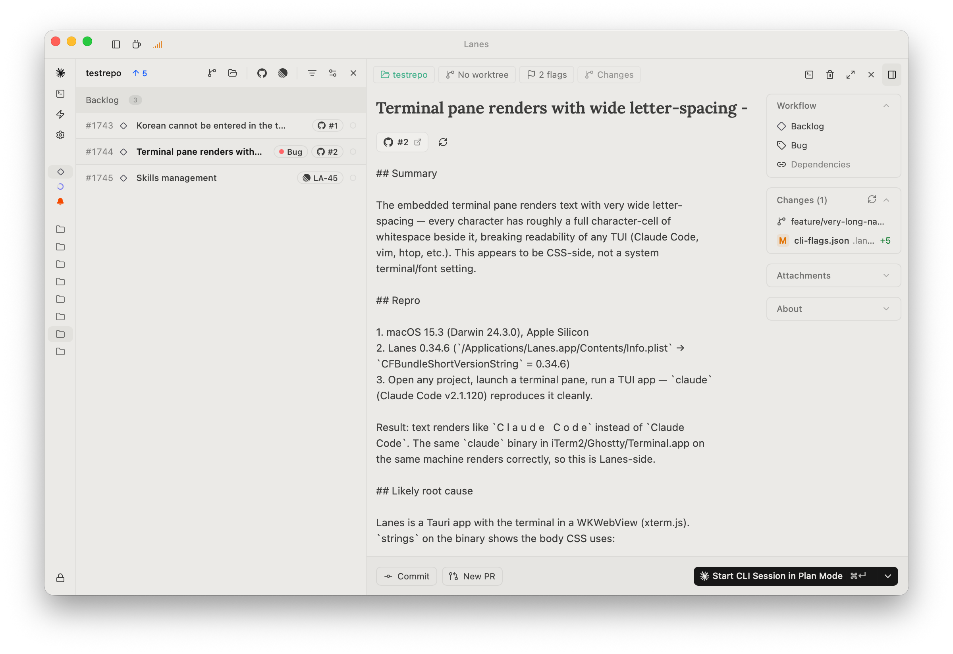Viewport: 953px width, 654px height.
Task: Toggle status circle for task #1745
Action: 353,178
